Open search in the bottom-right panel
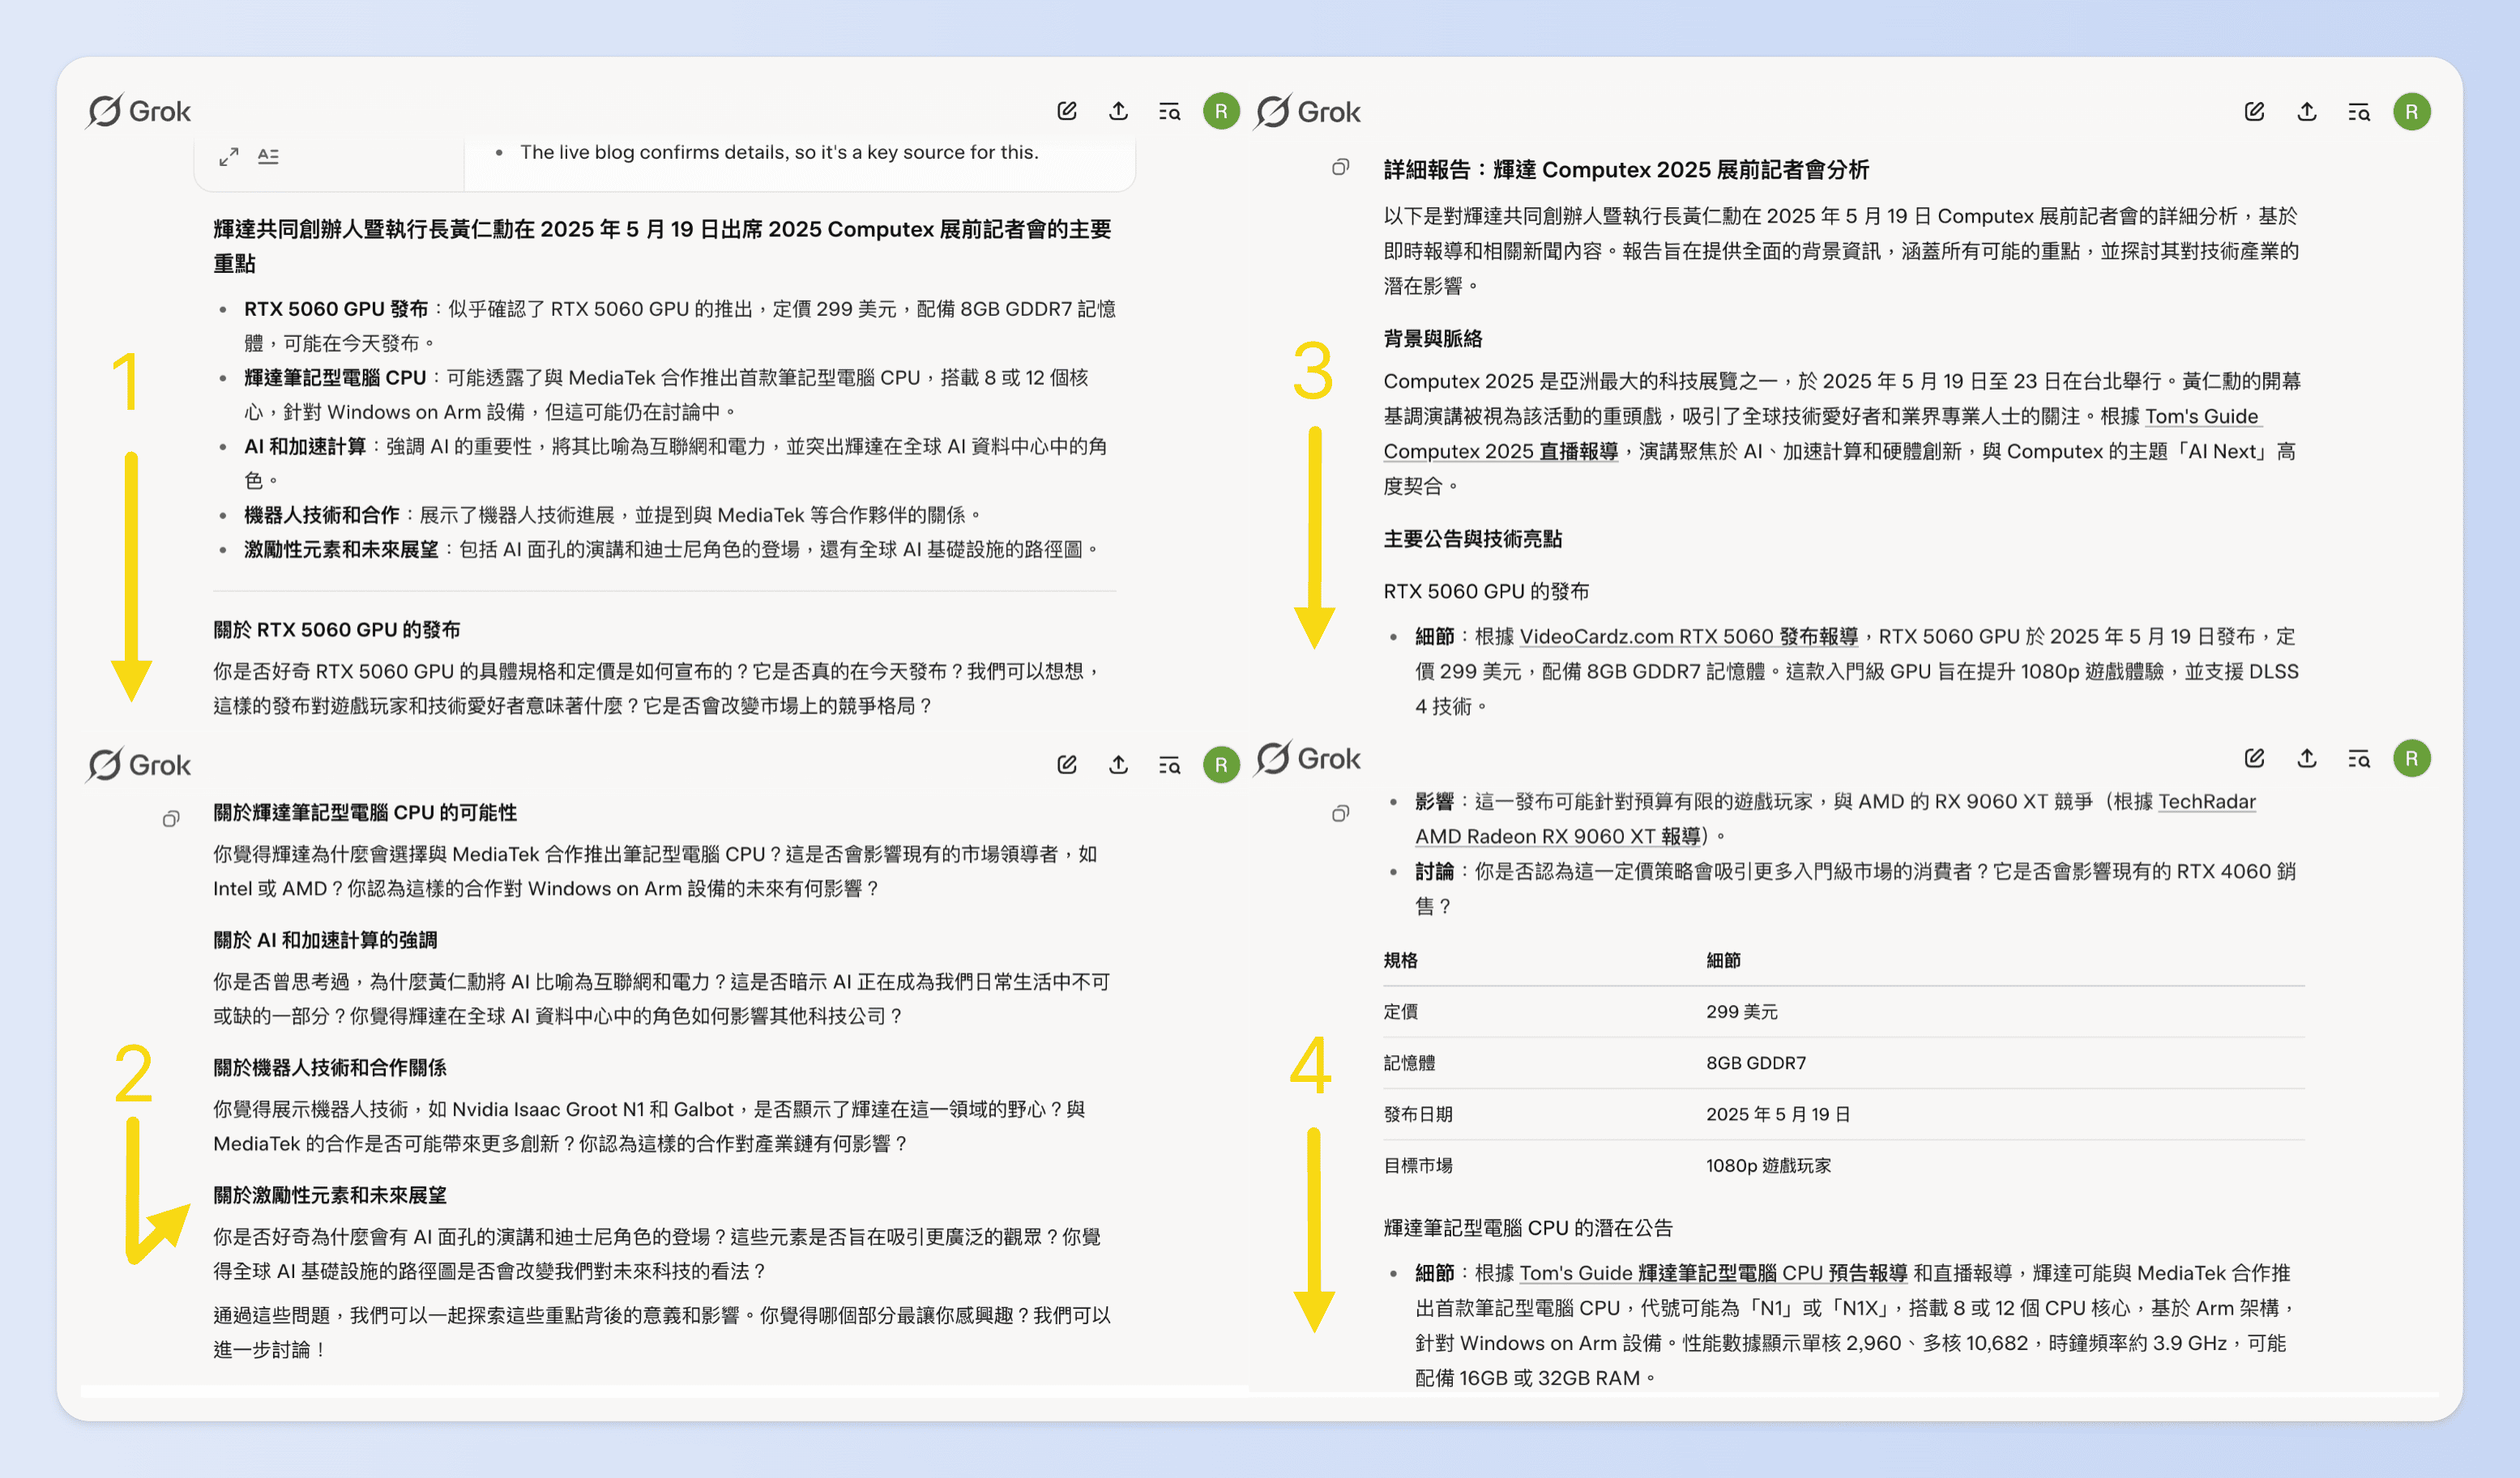2520x1478 pixels. [x=2358, y=760]
